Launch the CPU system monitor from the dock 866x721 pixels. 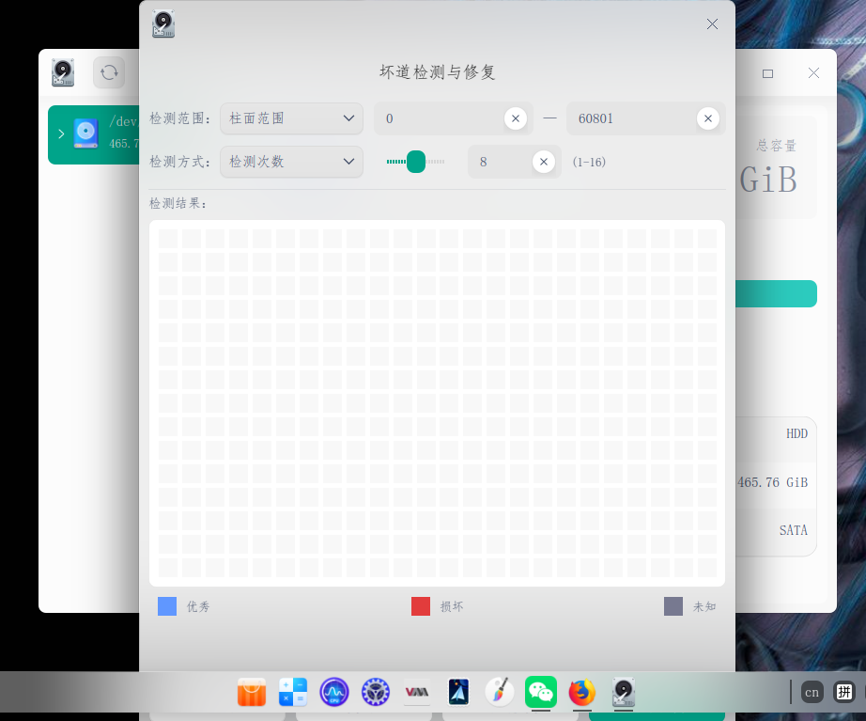tap(333, 692)
